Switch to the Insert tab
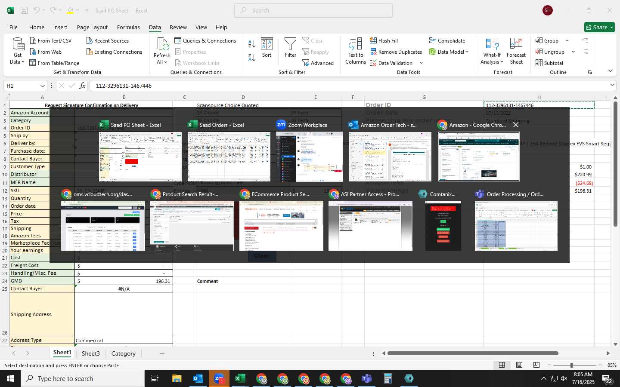The image size is (620, 387). pyautogui.click(x=60, y=27)
